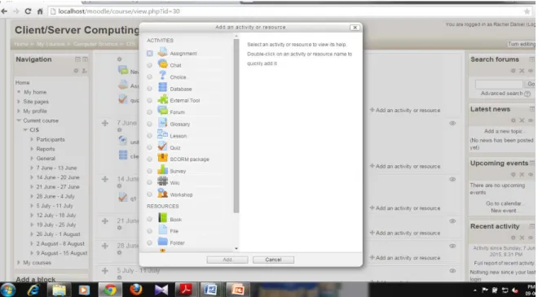Select the Chat radio button

pyautogui.click(x=150, y=65)
